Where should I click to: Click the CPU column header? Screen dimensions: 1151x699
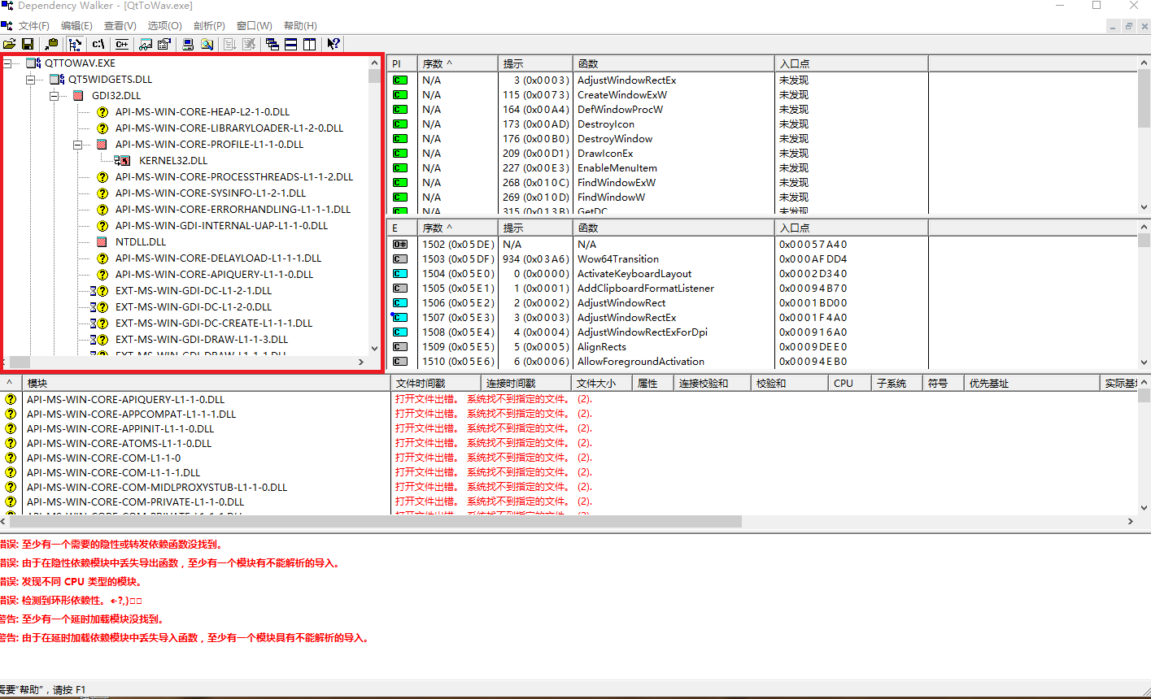coord(849,383)
